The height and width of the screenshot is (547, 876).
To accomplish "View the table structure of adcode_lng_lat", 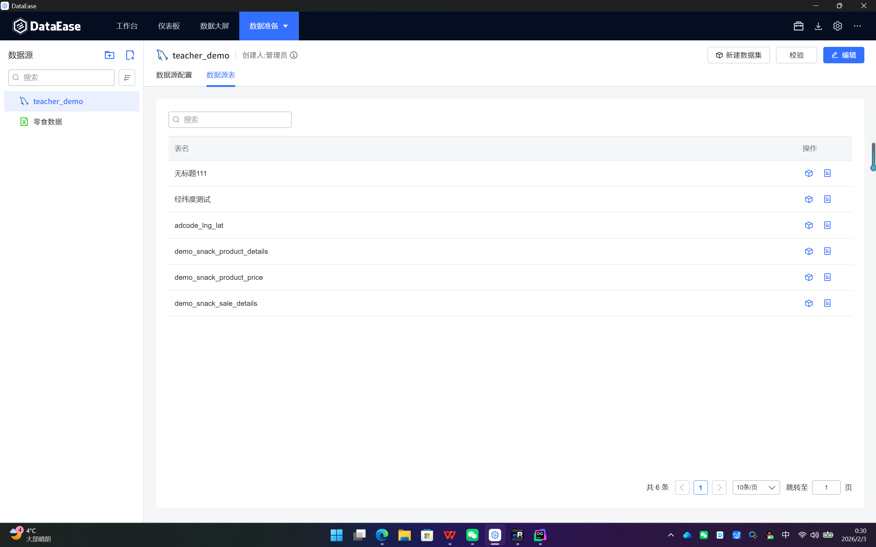I will click(x=827, y=225).
